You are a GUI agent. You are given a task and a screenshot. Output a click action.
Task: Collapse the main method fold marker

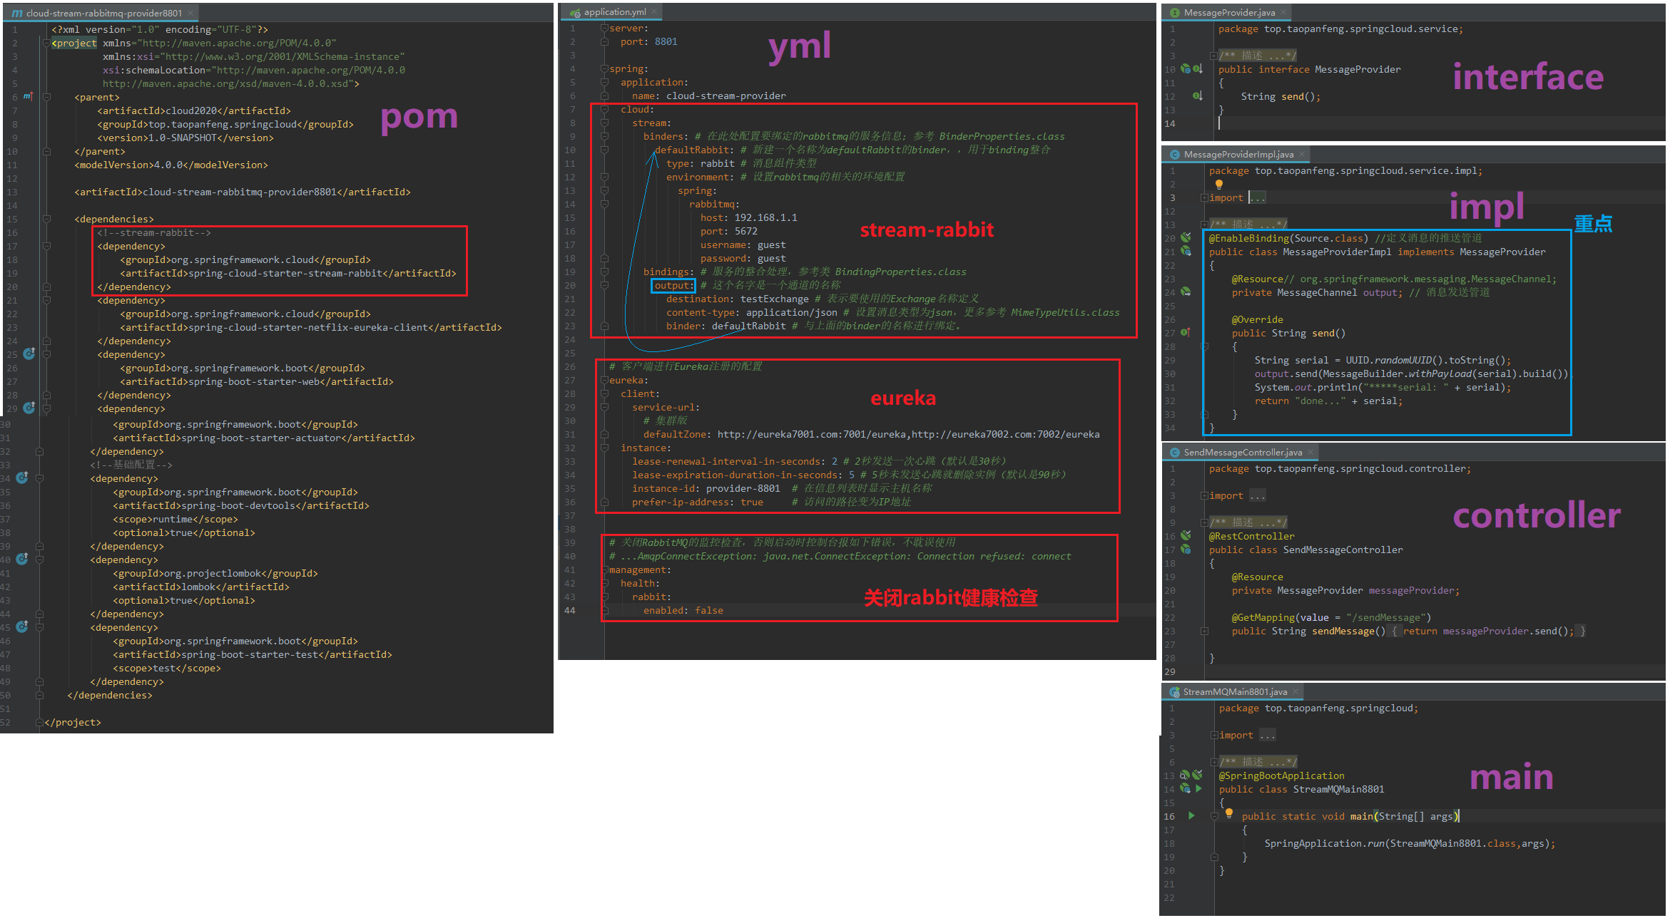tap(1214, 817)
